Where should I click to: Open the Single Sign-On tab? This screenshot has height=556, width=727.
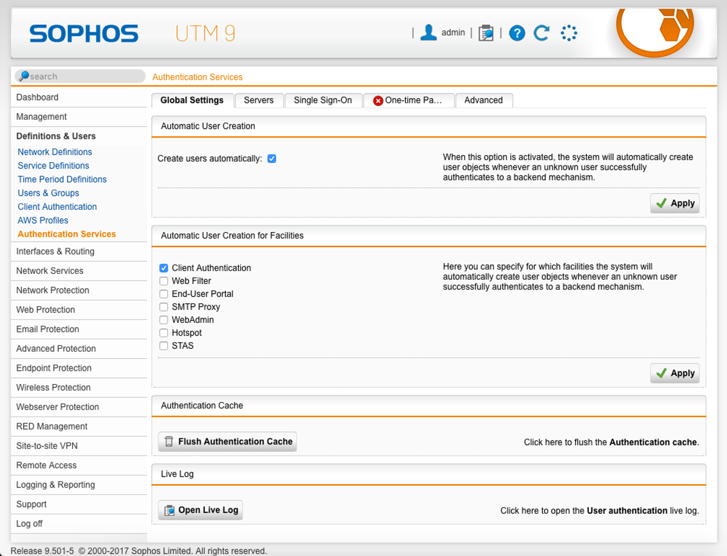322,101
